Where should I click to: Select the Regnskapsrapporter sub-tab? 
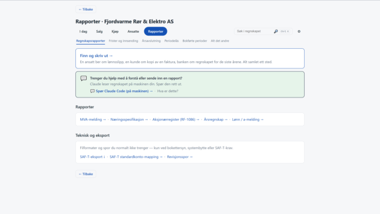[91, 41]
